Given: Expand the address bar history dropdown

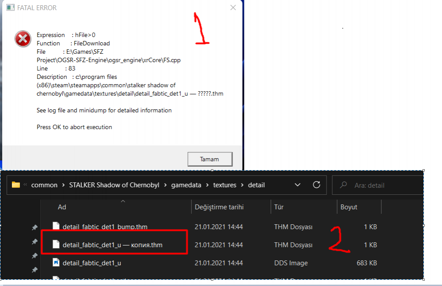Looking at the screenshot, I should point(297,185).
